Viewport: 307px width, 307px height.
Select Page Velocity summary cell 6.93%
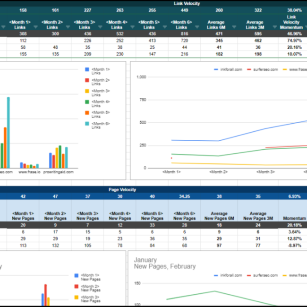tap(294, 196)
